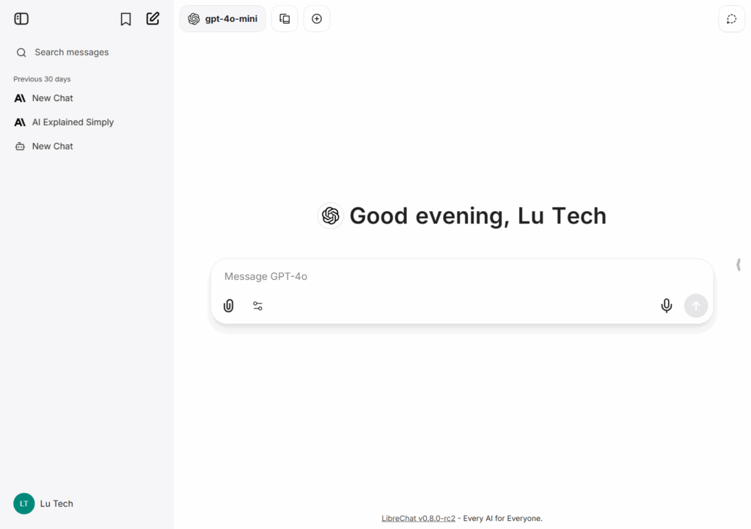Viewport: 751px width, 529px height.
Task: Expand the right side panel handle
Action: pos(739,264)
